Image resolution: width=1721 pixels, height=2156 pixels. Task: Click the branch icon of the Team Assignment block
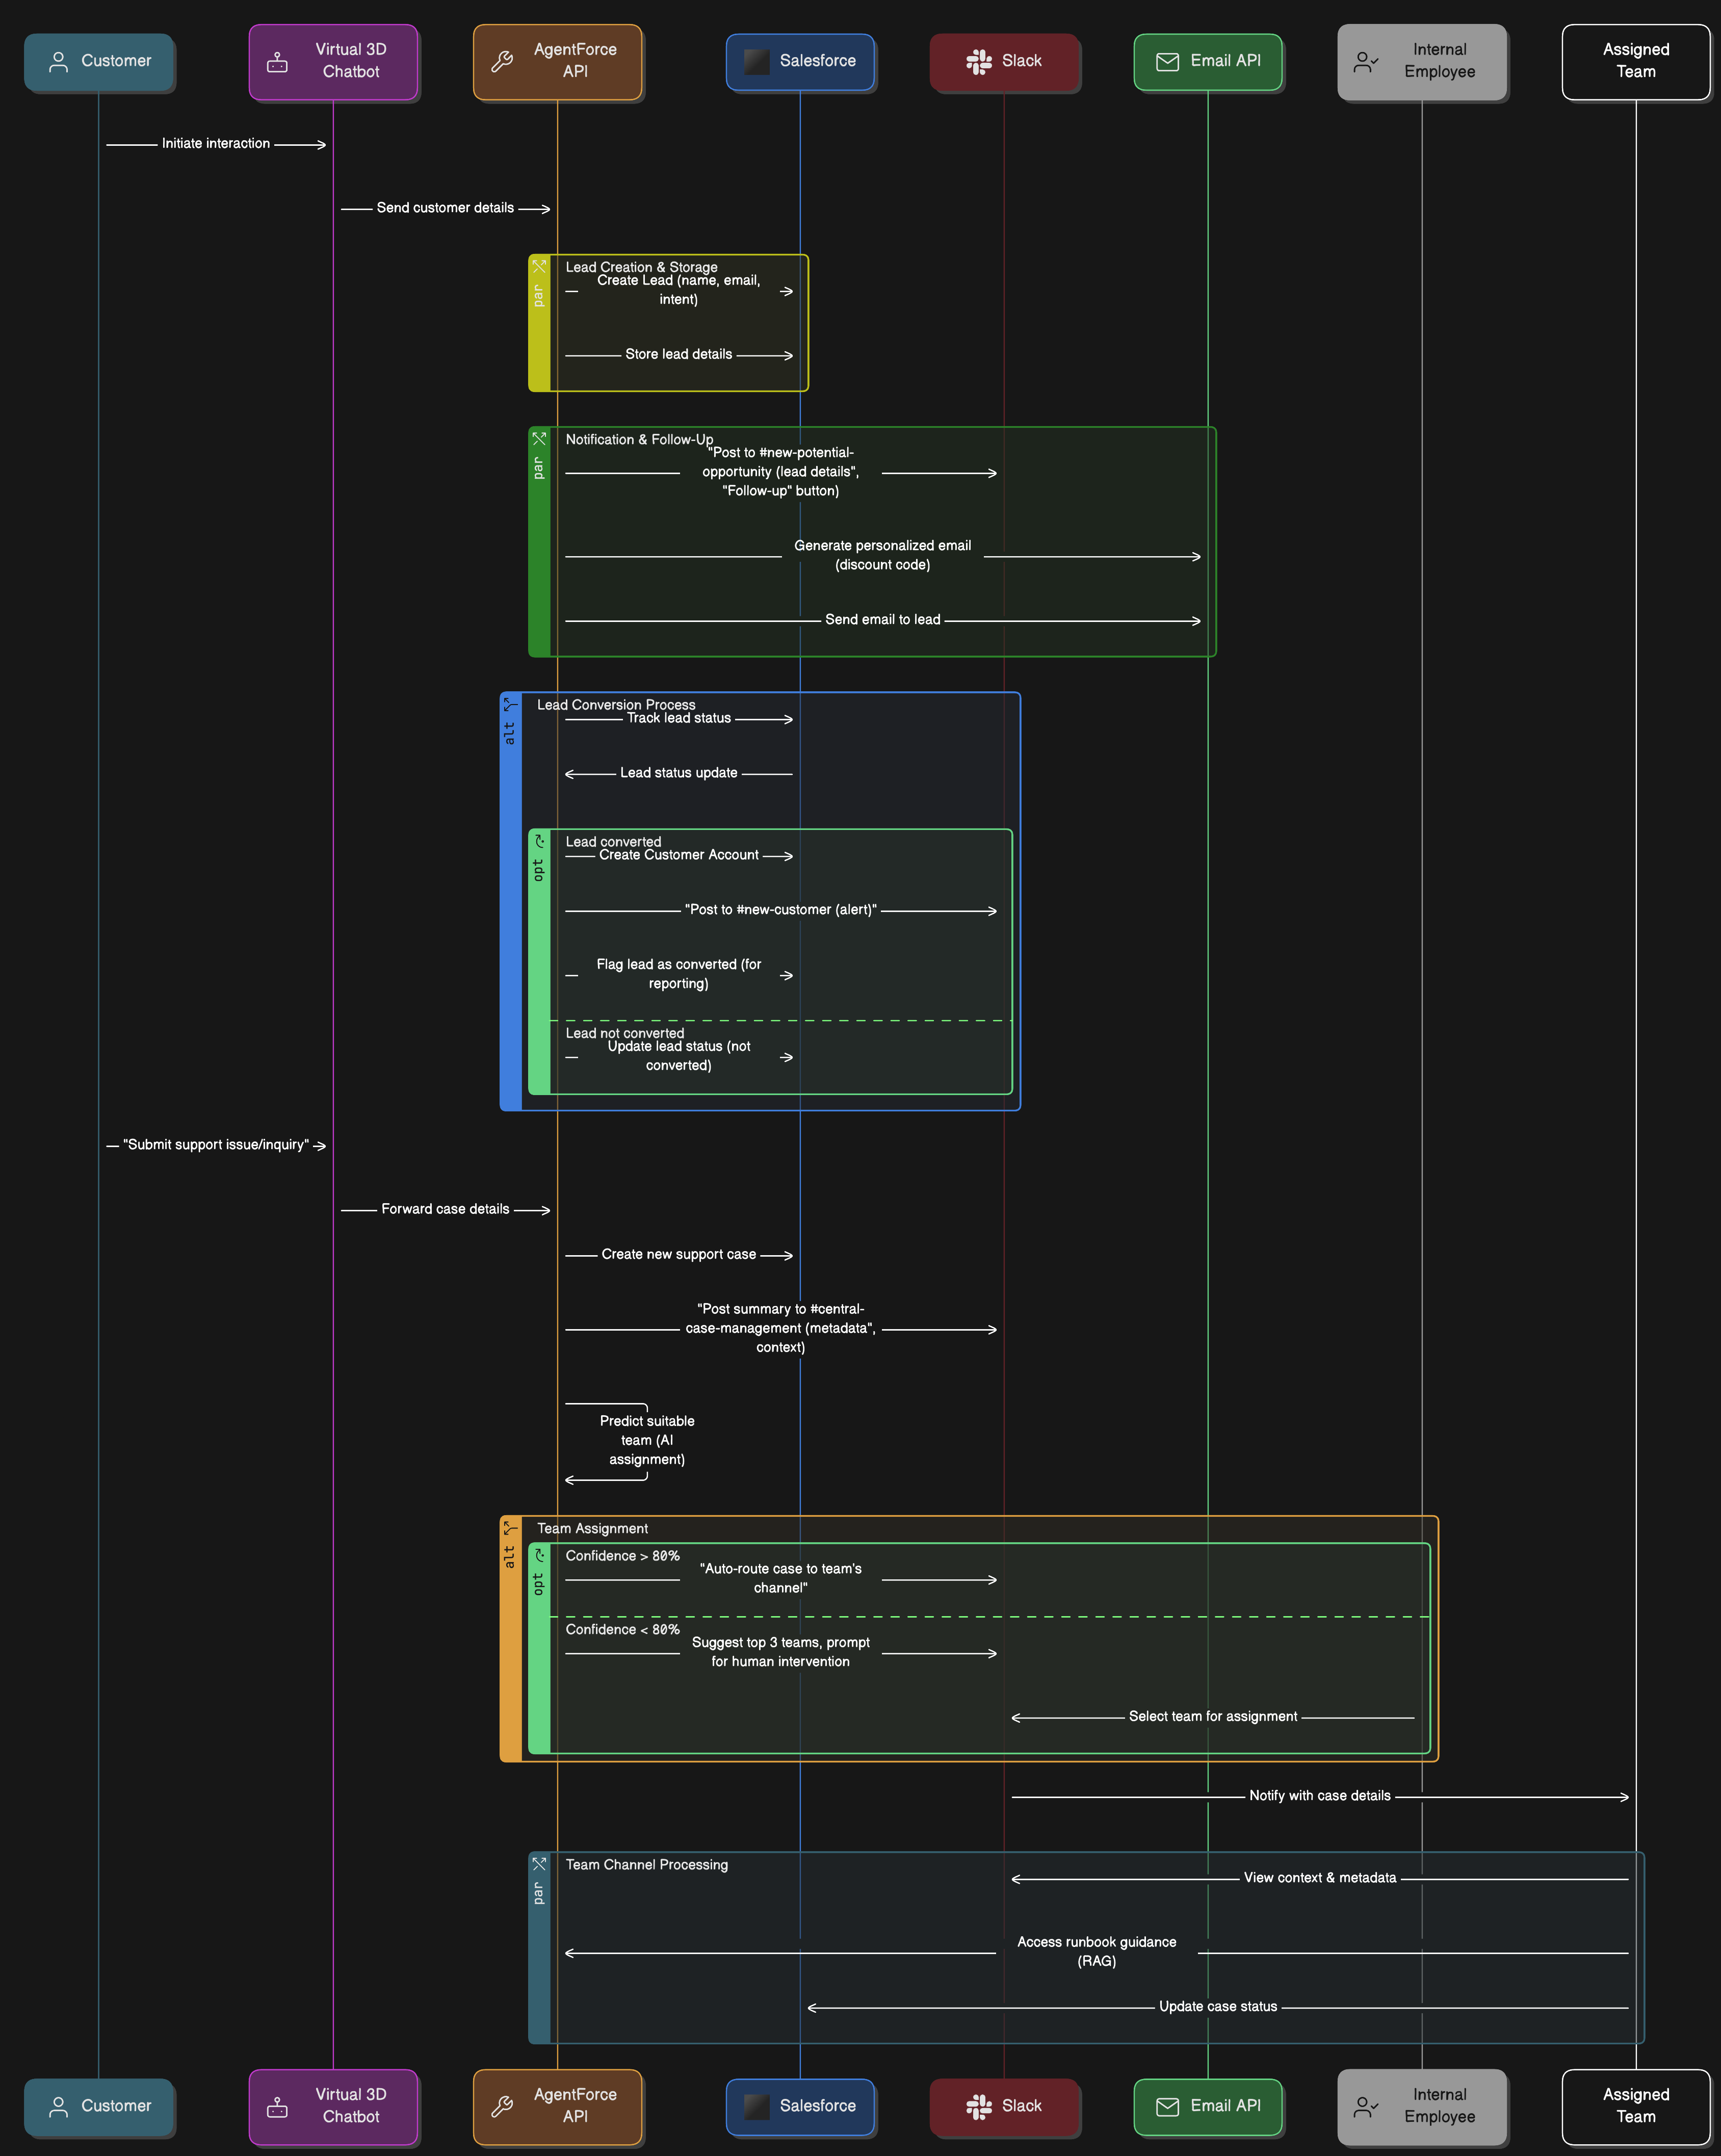pyautogui.click(x=511, y=1527)
